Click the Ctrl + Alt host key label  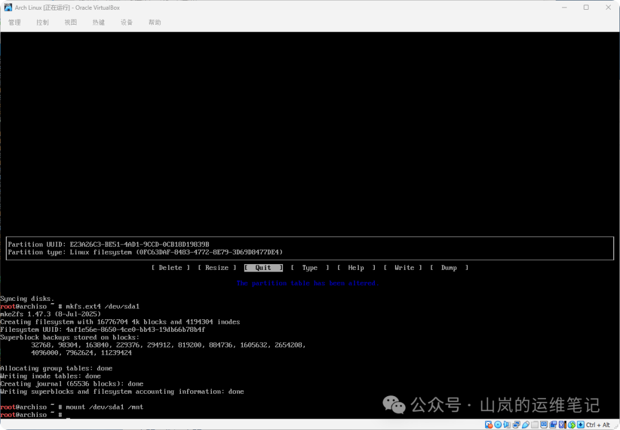(x=598, y=425)
